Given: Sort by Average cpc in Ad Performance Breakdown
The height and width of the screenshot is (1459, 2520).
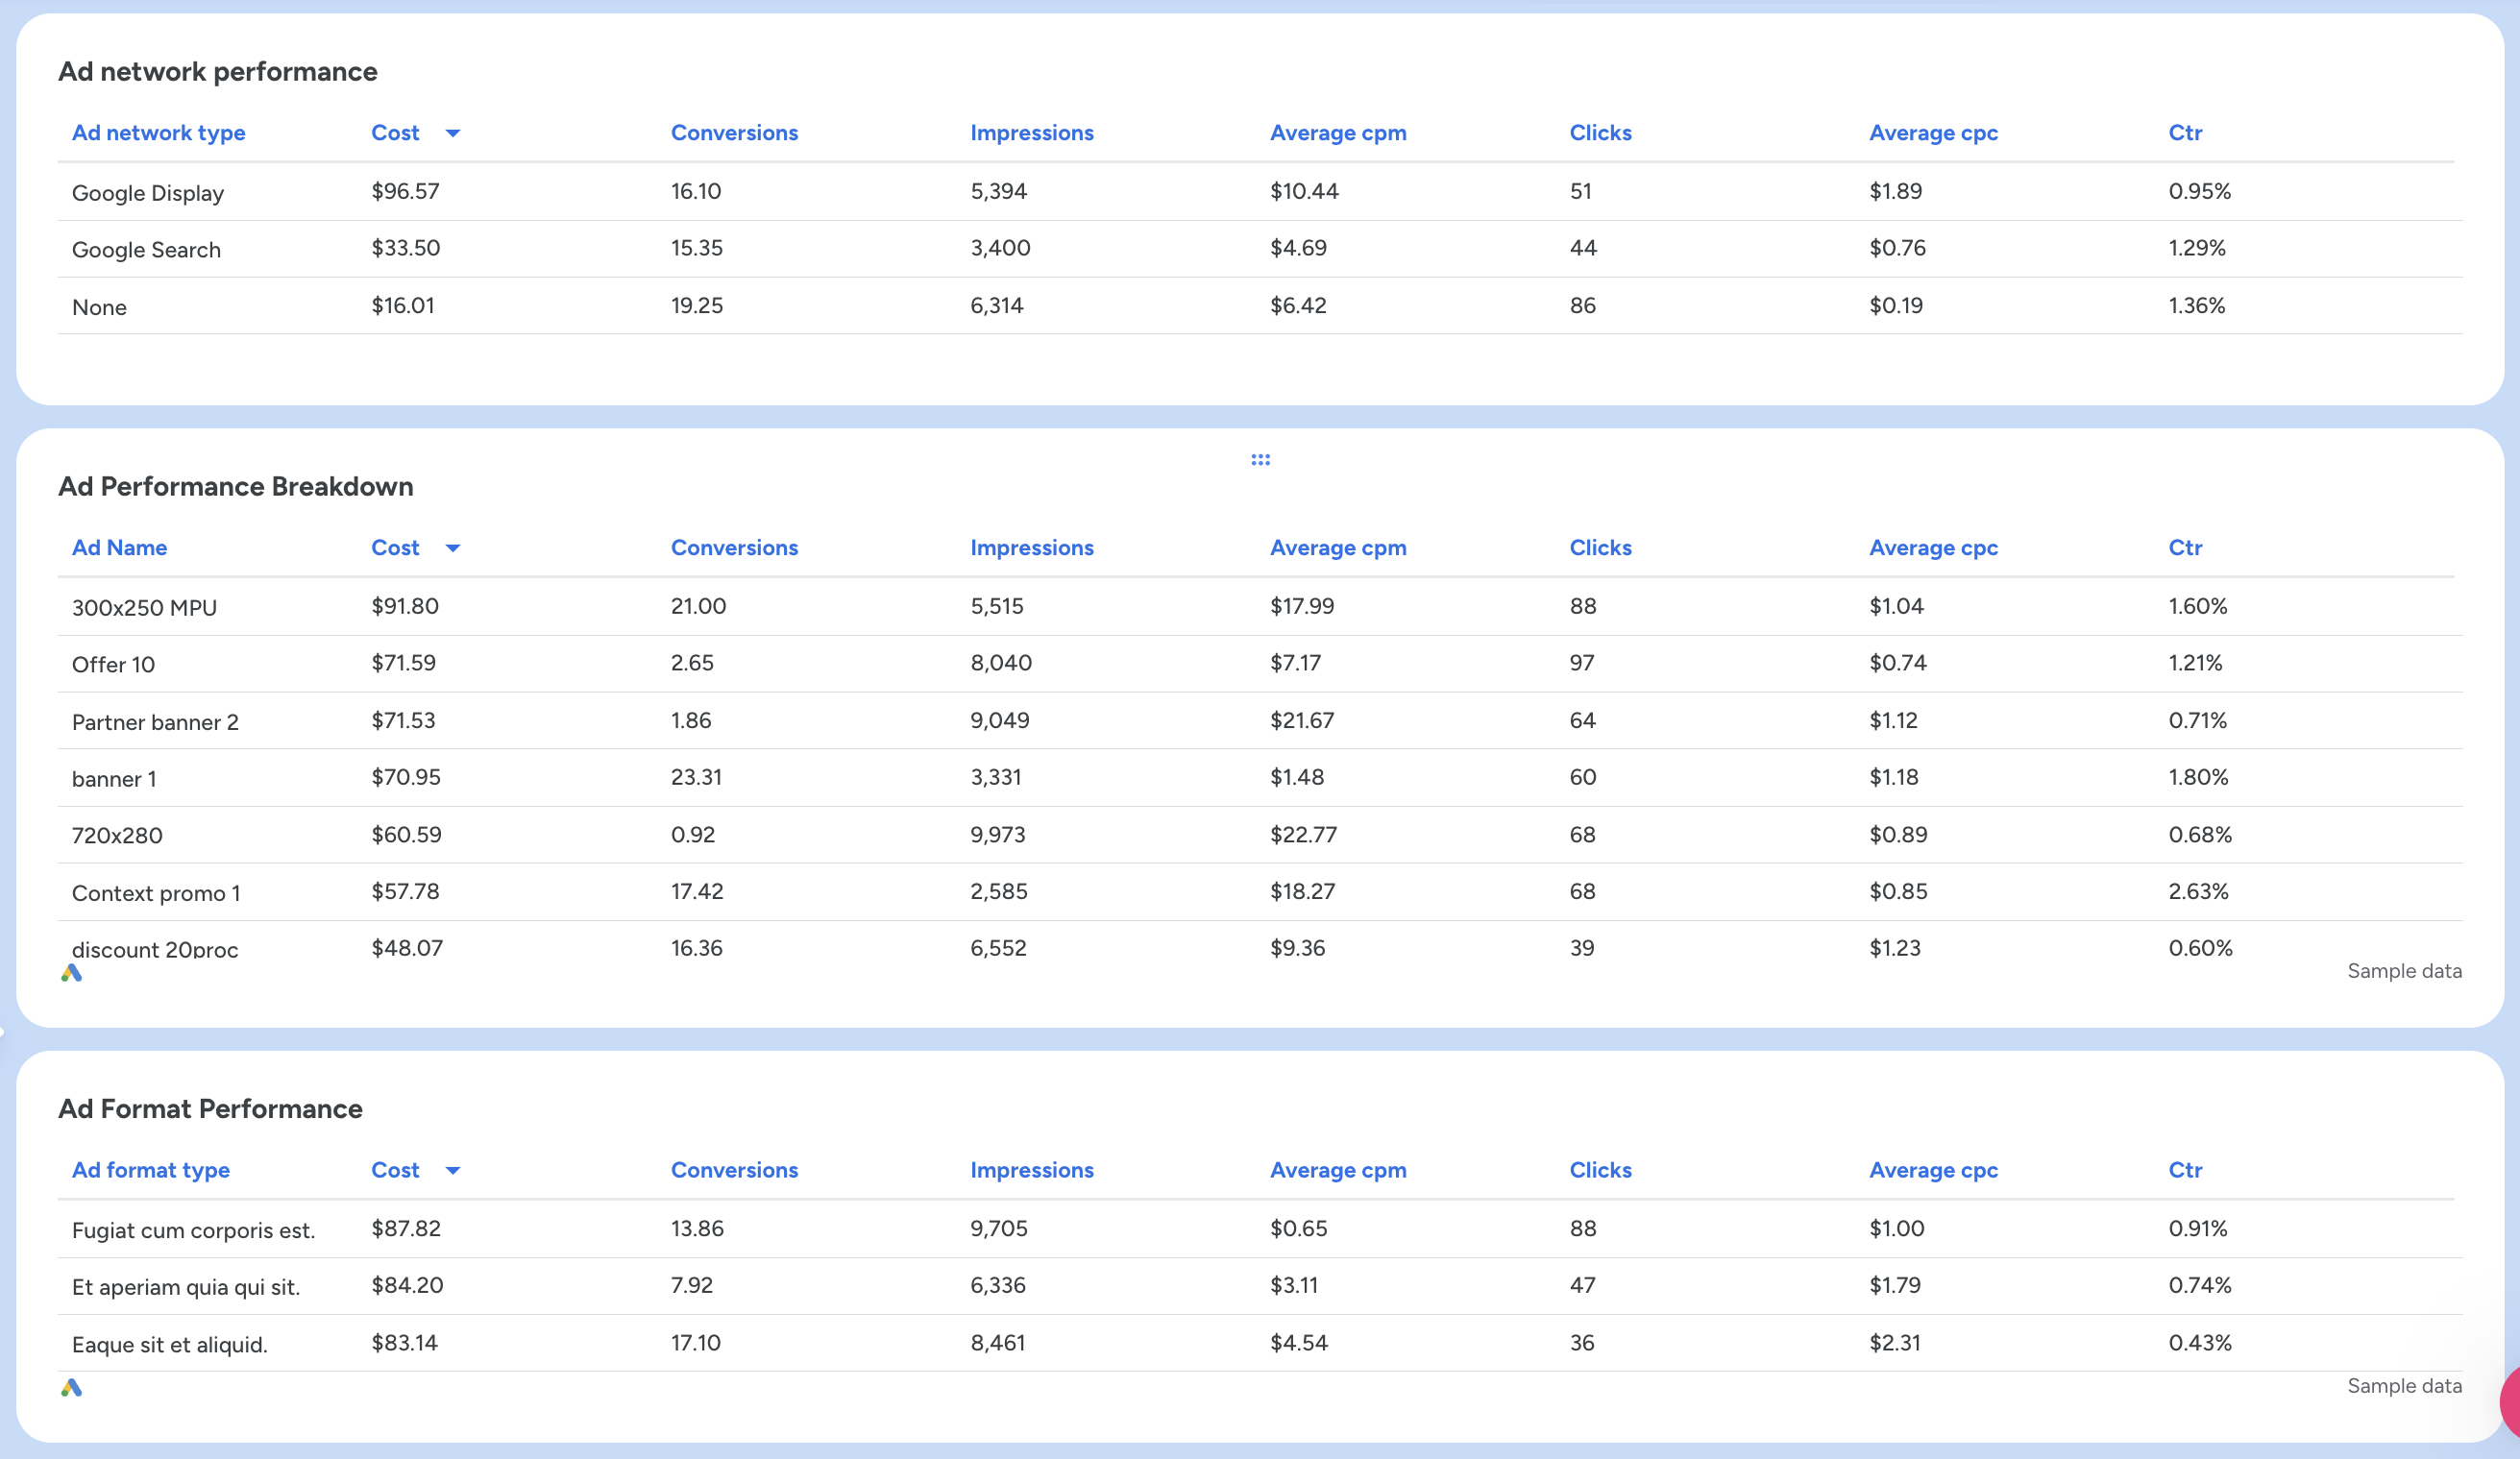Looking at the screenshot, I should coord(1933,548).
